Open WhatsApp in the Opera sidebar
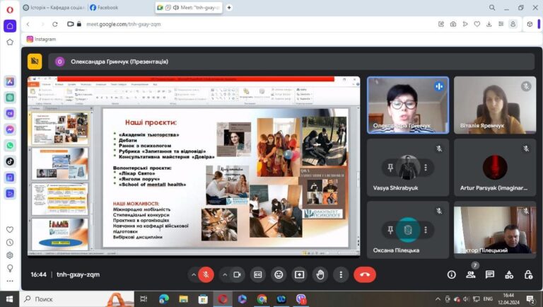543x307 pixels. click(10, 145)
